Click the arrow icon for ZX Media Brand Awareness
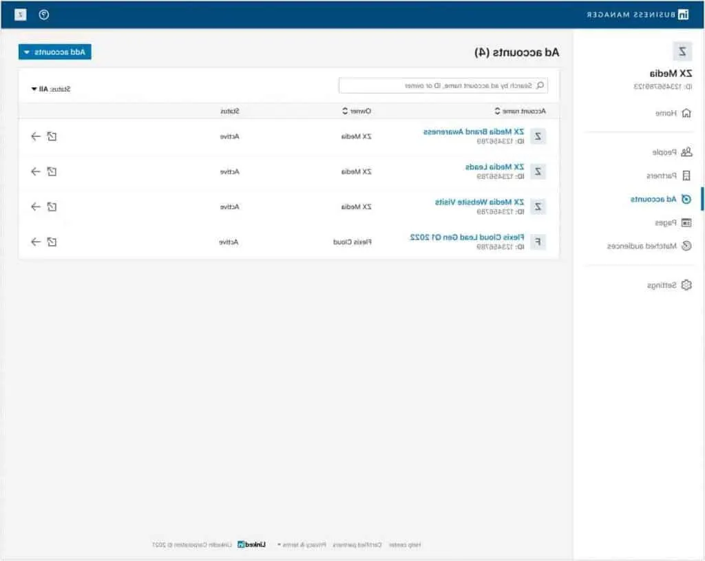This screenshot has height=561, width=705. [x=36, y=136]
